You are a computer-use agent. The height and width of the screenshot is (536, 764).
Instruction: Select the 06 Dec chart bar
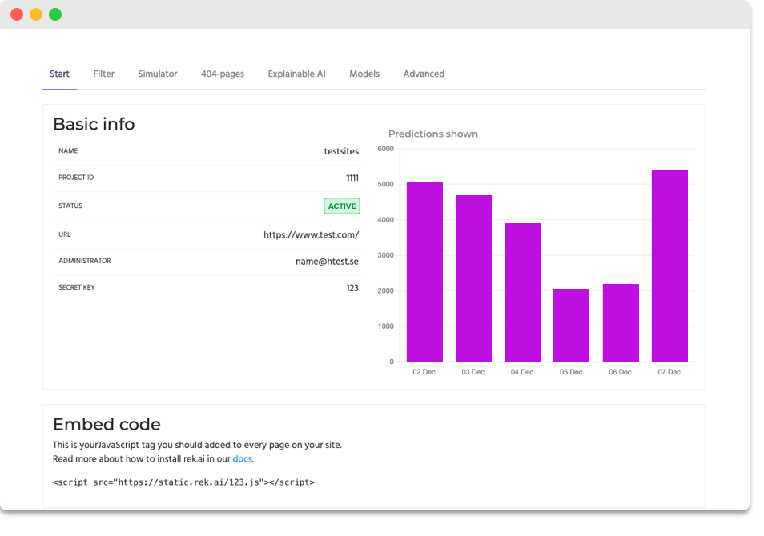click(621, 322)
